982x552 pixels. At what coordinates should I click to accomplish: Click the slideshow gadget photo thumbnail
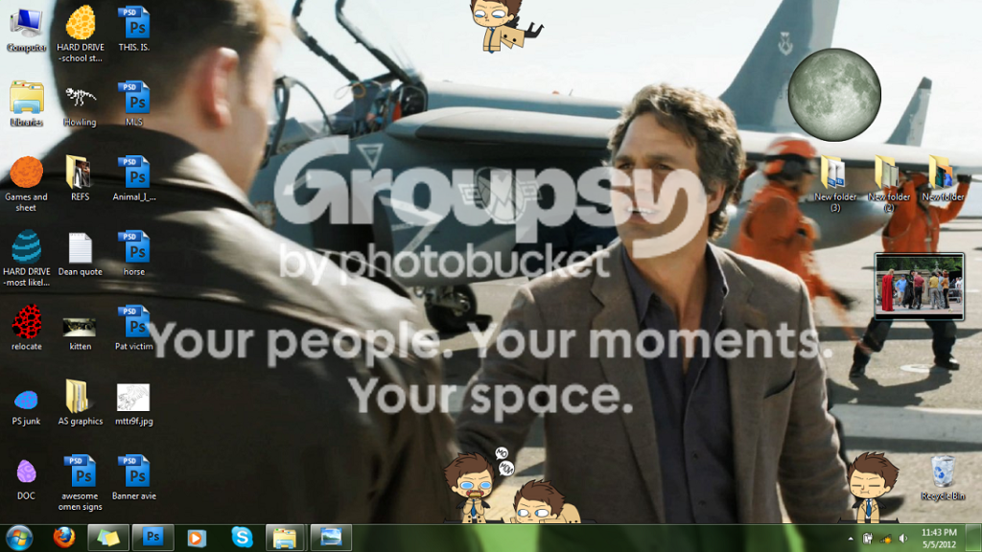[x=919, y=286]
